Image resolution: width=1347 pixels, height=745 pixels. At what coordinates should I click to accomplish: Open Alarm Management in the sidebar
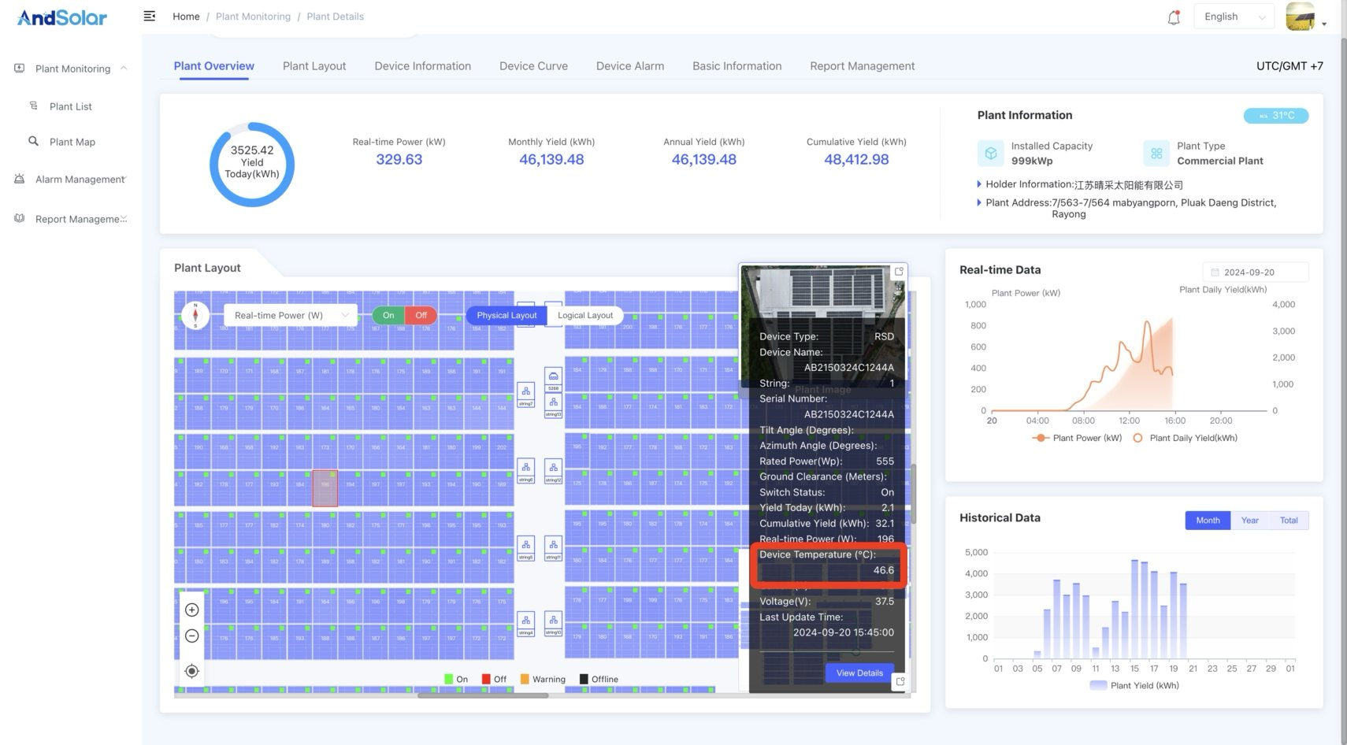tap(80, 180)
